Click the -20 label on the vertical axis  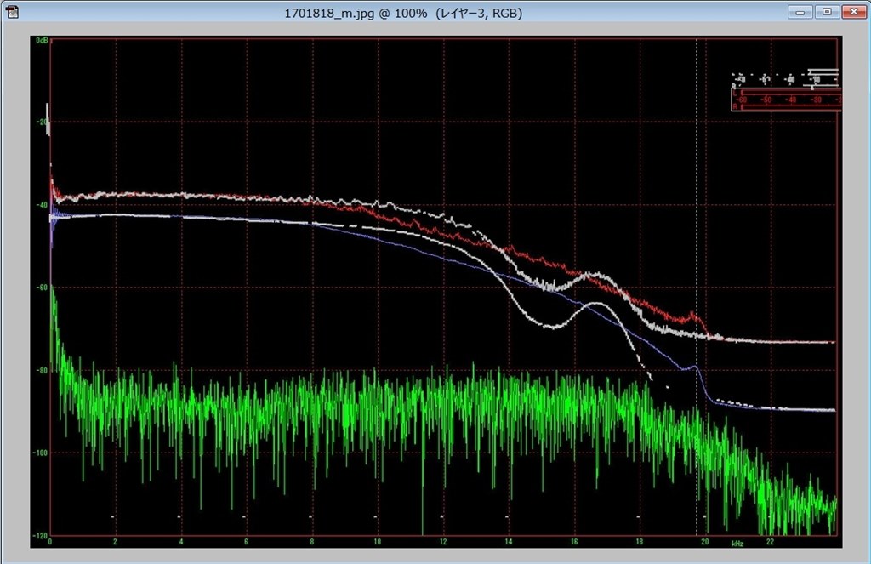pyautogui.click(x=43, y=122)
